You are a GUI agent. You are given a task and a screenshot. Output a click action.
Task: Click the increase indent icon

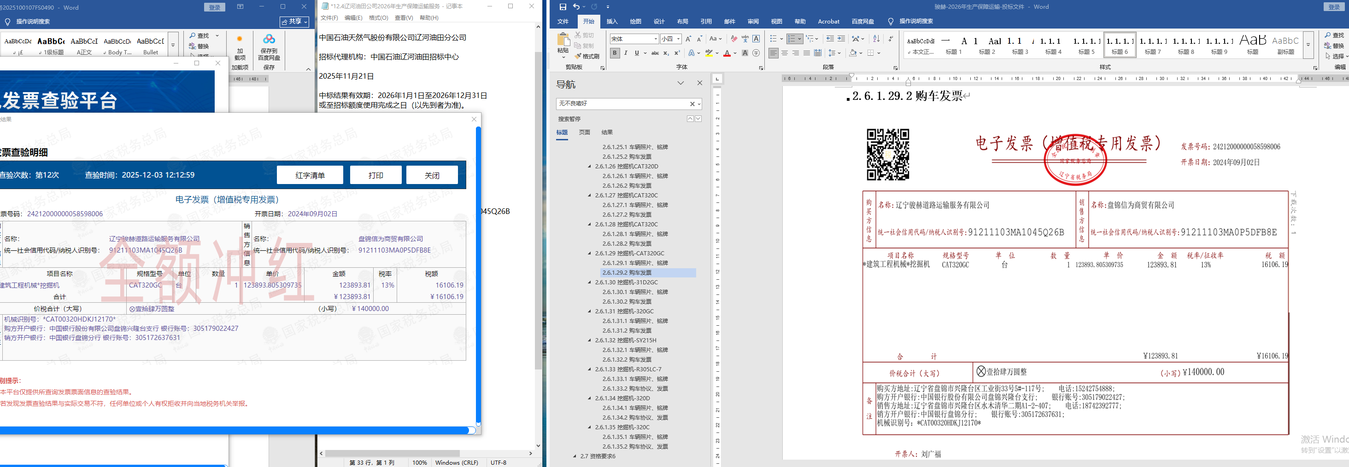841,39
